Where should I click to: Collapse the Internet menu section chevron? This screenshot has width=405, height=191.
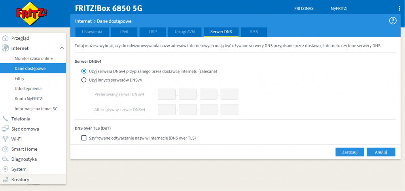tap(62, 48)
